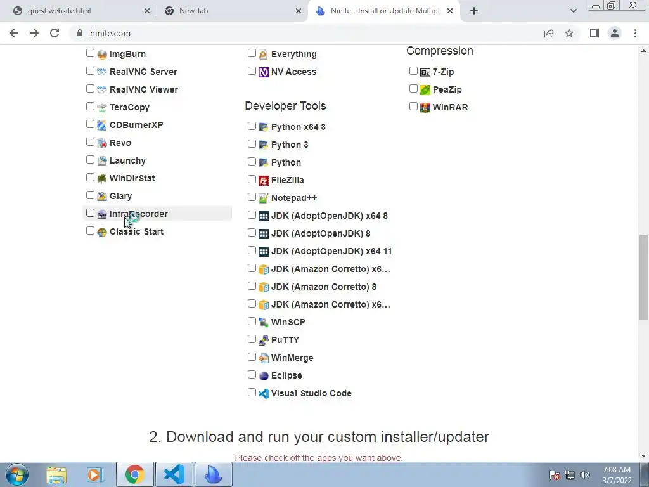Viewport: 649px width, 487px height.
Task: Click the WinDirStat tree icon
Action: (102, 179)
